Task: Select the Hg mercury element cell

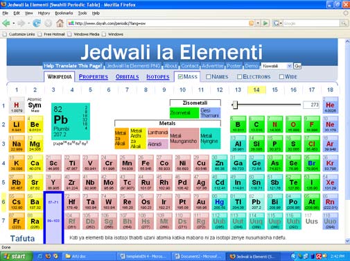Action: coord(220,202)
